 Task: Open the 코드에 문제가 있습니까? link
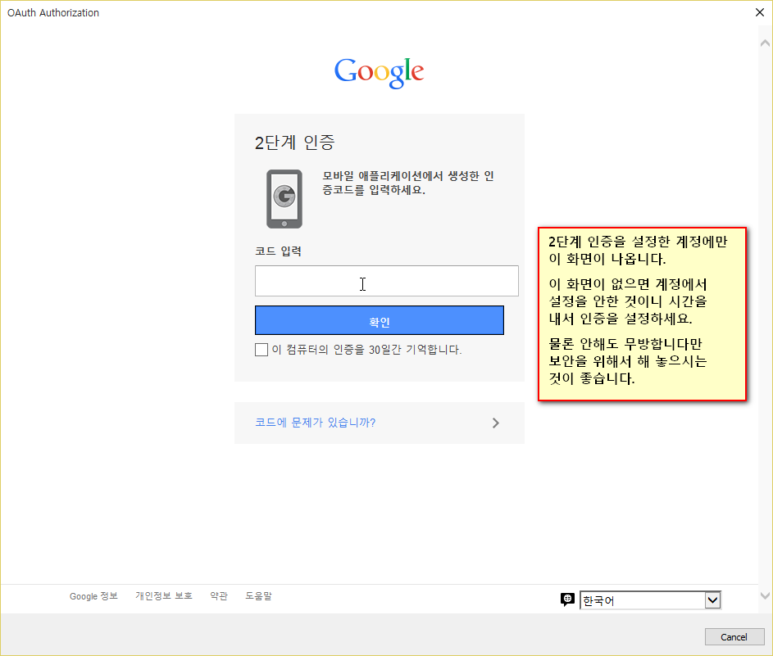point(315,423)
